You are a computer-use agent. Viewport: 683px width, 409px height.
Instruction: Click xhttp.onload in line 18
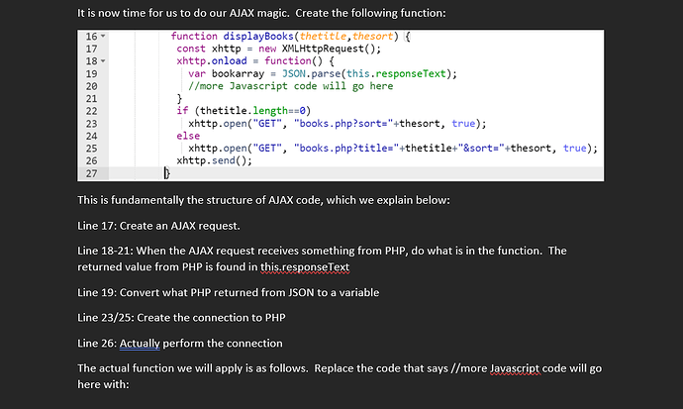pyautogui.click(x=212, y=61)
